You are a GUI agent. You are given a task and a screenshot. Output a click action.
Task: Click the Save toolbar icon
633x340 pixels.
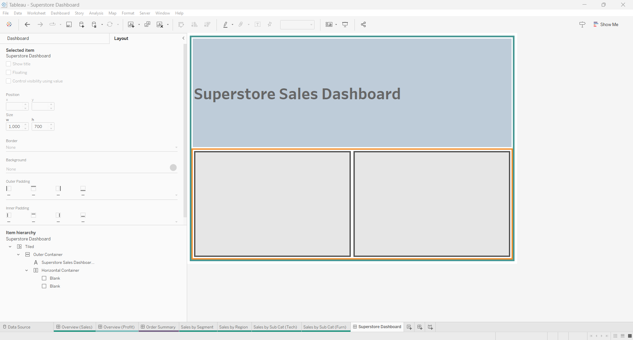[69, 25]
